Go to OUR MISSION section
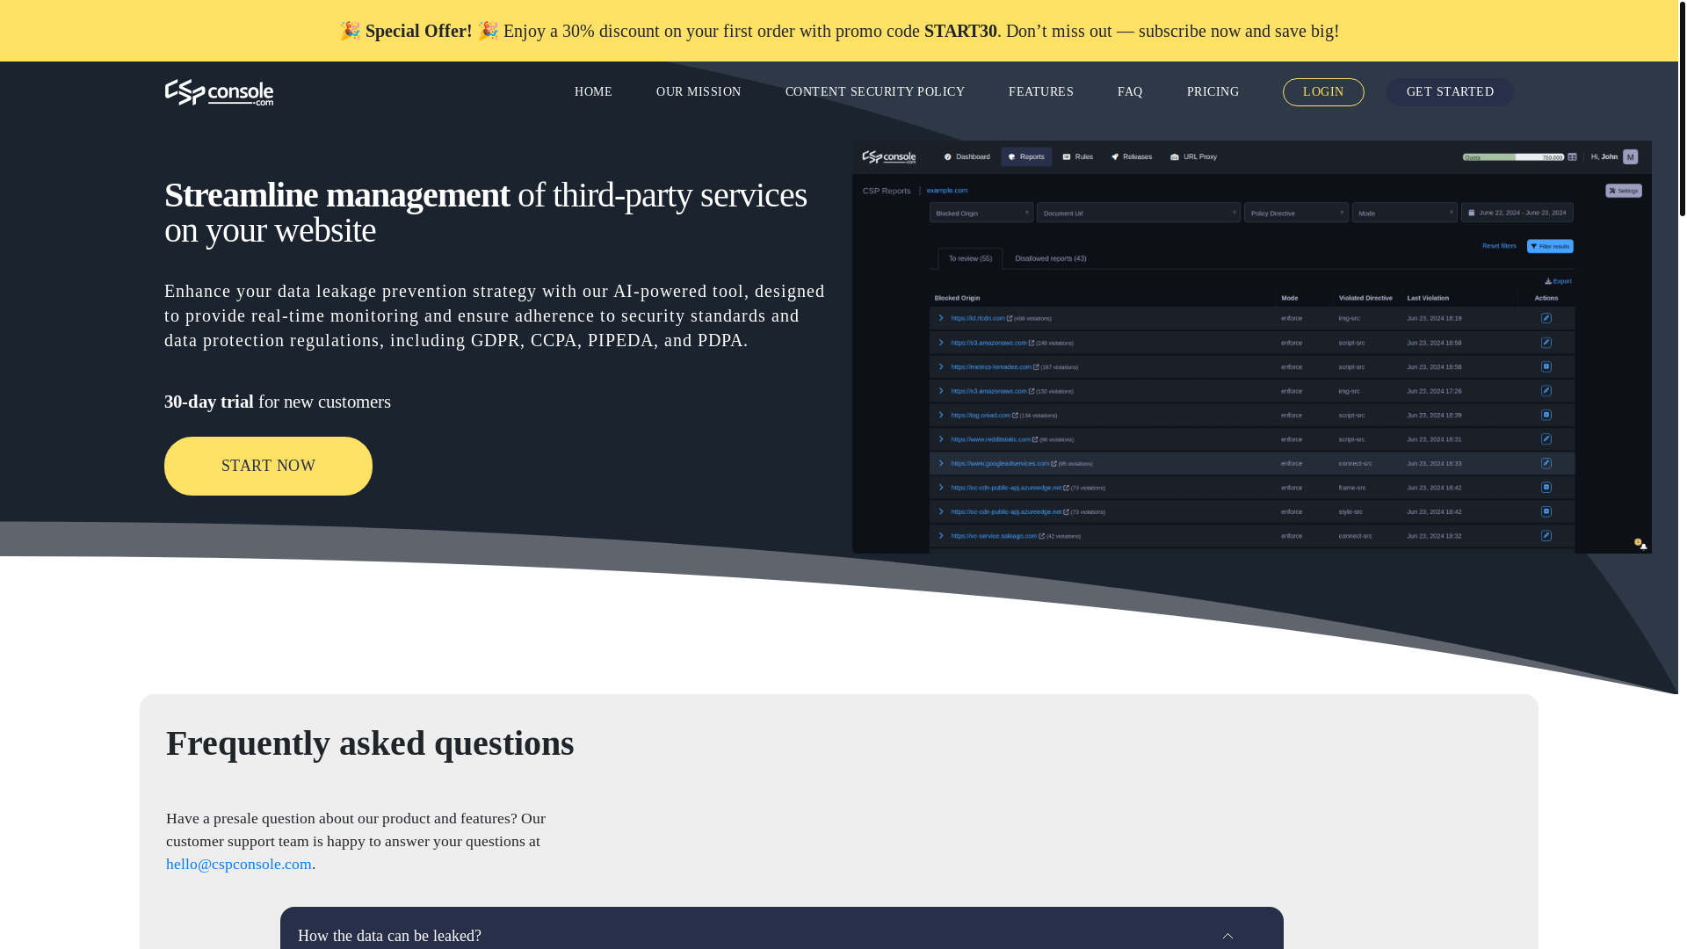This screenshot has height=949, width=1687. [699, 92]
